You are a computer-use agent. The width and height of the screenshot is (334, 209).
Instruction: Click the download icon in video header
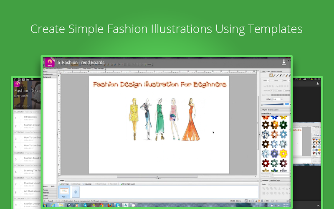284,62
